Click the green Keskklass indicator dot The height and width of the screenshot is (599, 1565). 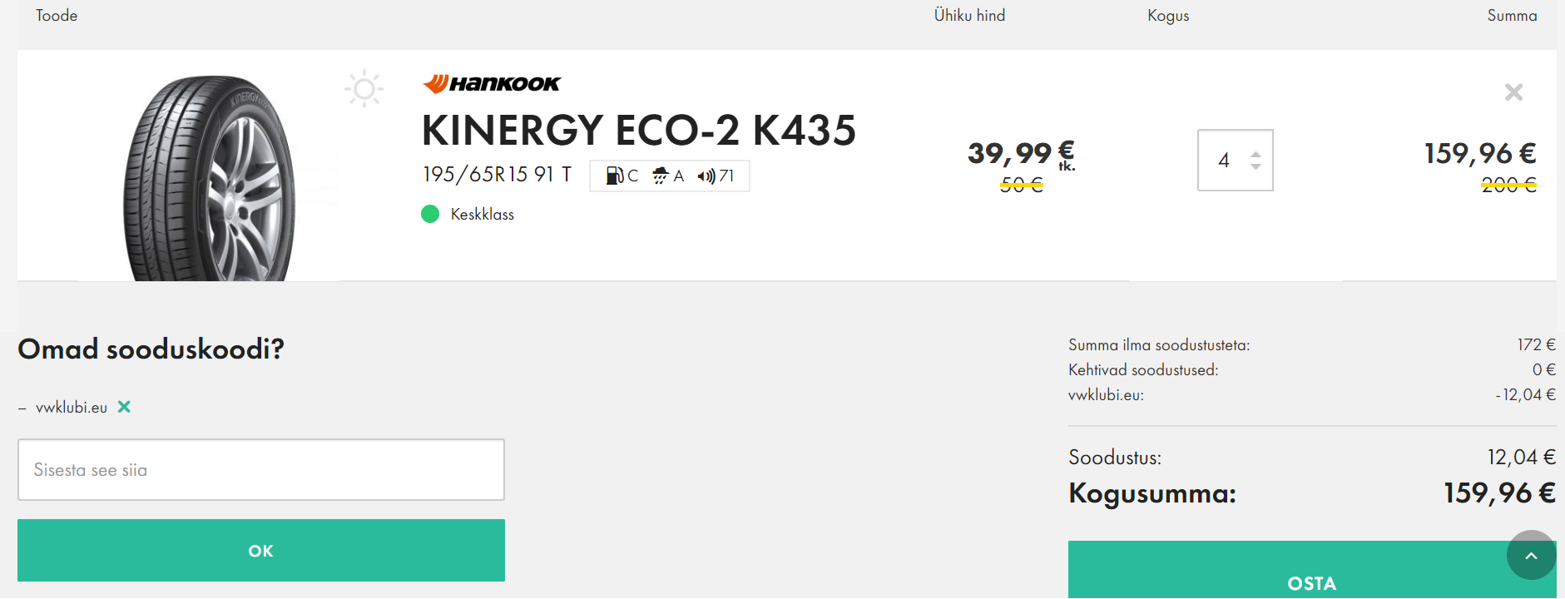(x=430, y=214)
